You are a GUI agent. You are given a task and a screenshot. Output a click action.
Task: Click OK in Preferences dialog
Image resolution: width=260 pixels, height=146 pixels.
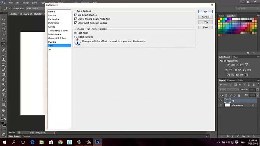point(206,11)
